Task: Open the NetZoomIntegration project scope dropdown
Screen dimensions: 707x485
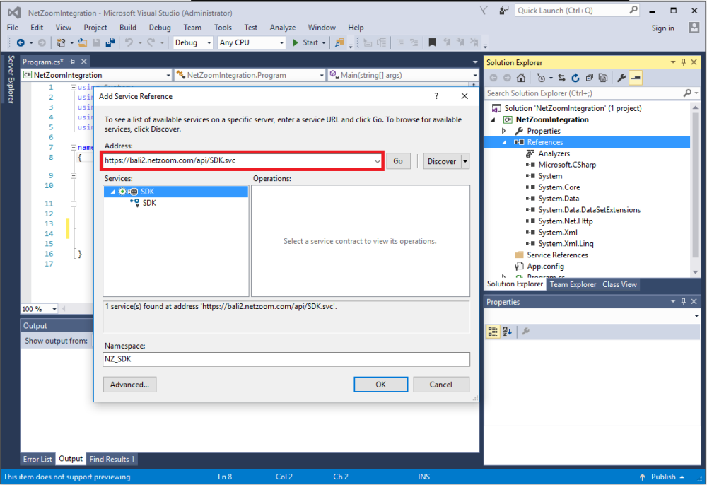Action: (168, 75)
